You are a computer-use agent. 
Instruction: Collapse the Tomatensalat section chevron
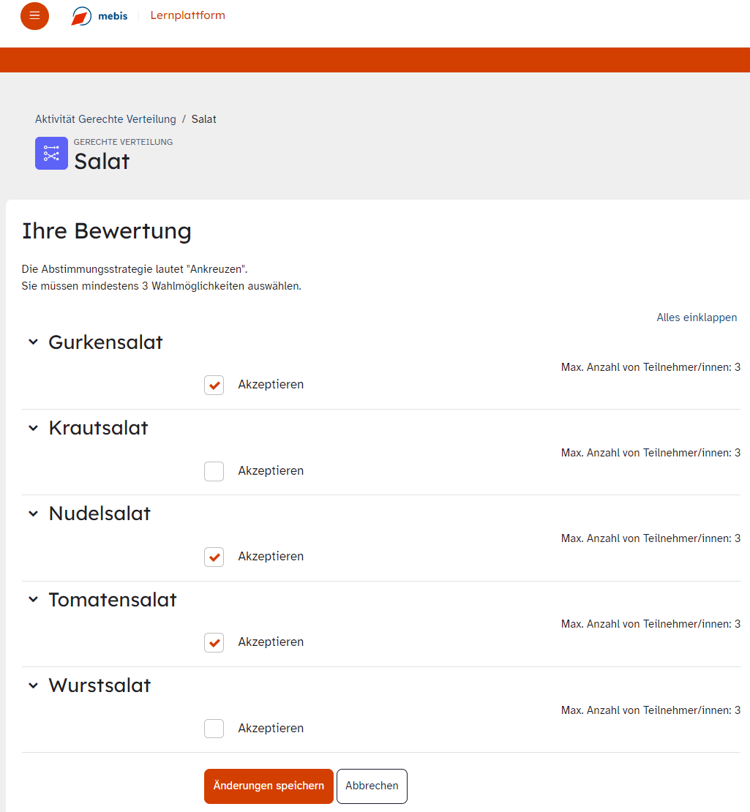[x=33, y=600]
